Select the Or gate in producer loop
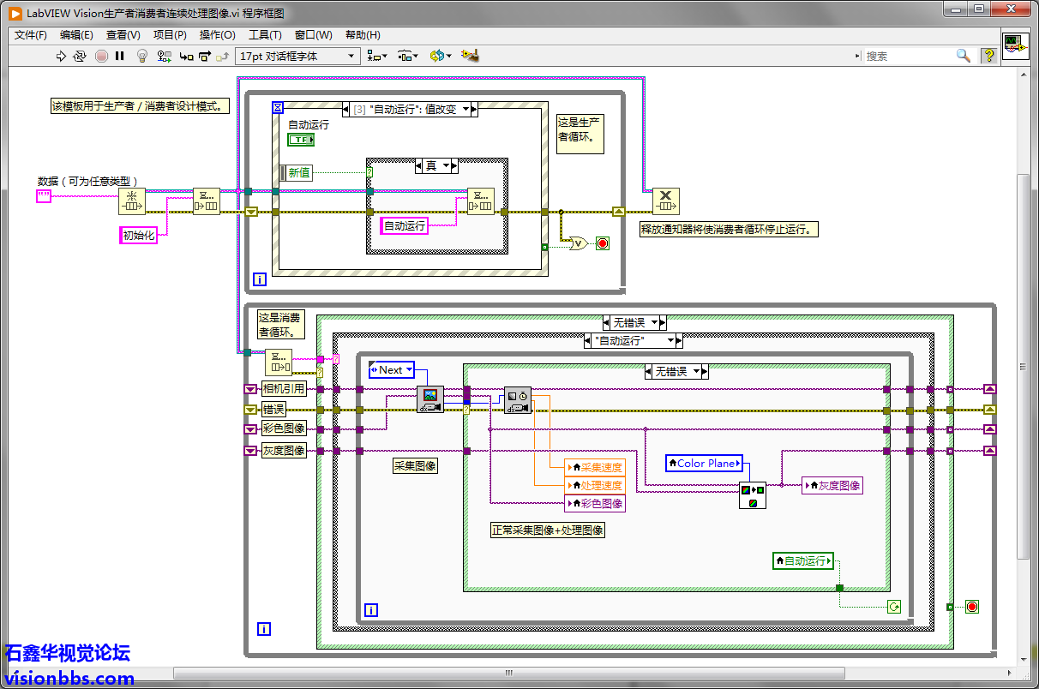The image size is (1039, 689). (579, 243)
